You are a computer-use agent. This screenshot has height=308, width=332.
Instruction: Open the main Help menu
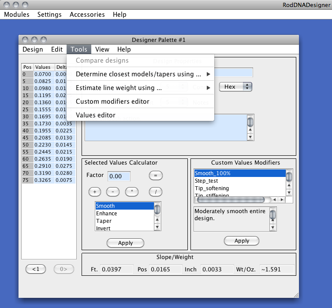click(119, 15)
